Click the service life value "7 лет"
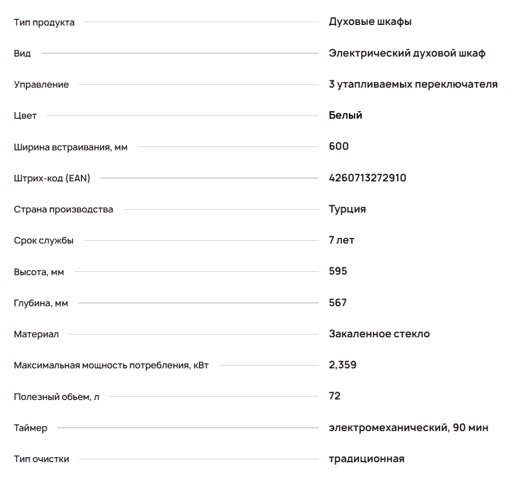 pos(341,240)
